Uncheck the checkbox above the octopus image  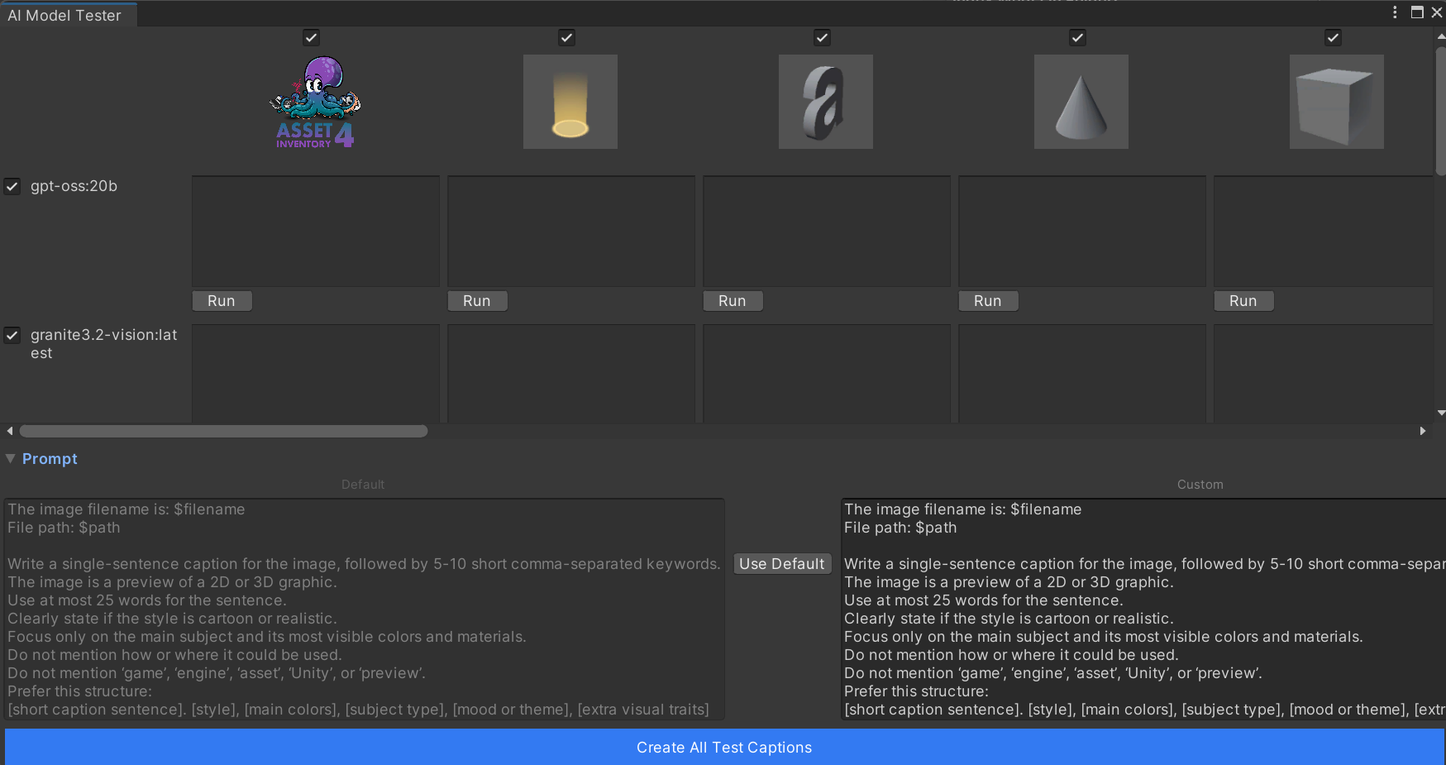311,37
